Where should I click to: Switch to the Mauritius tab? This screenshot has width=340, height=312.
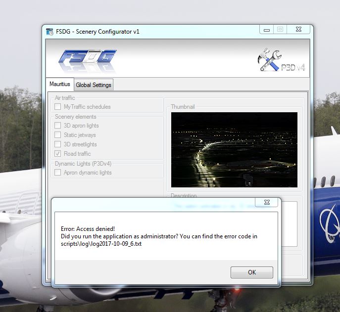coord(60,84)
